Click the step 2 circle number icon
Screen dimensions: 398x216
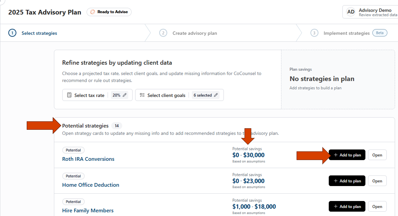click(x=163, y=33)
